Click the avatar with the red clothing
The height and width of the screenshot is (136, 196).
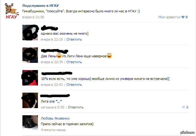click(x=30, y=78)
